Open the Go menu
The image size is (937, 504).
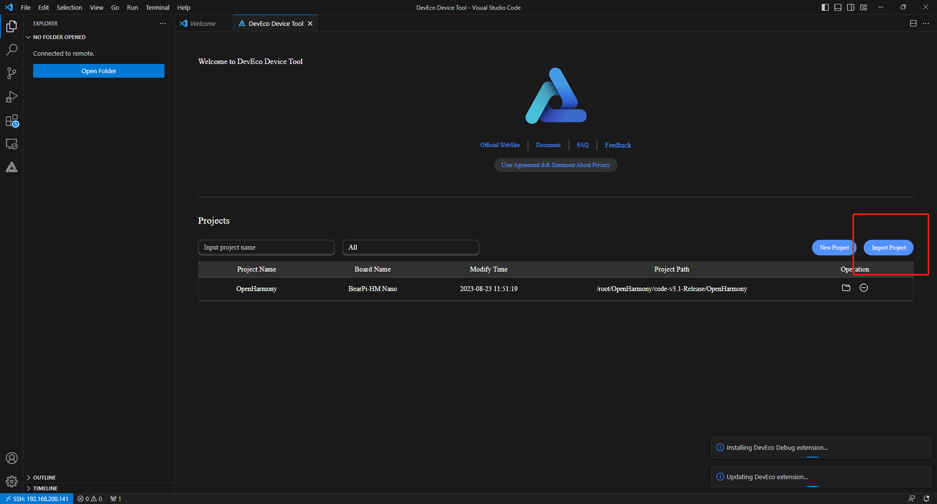pos(115,7)
